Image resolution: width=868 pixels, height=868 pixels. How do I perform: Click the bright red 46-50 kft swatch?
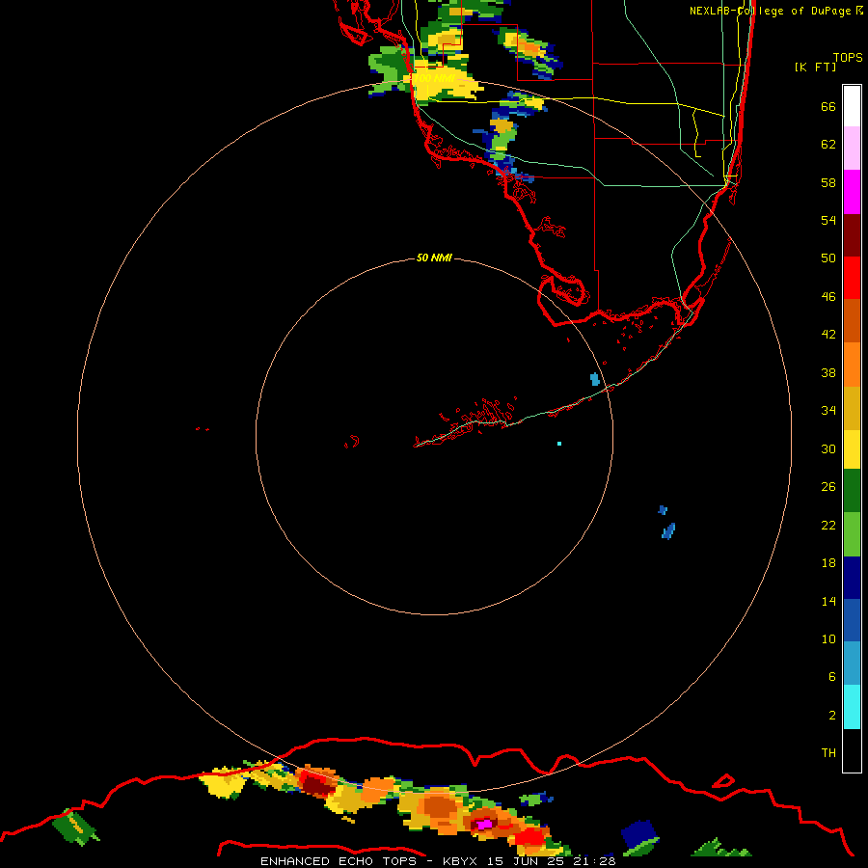coord(852,278)
